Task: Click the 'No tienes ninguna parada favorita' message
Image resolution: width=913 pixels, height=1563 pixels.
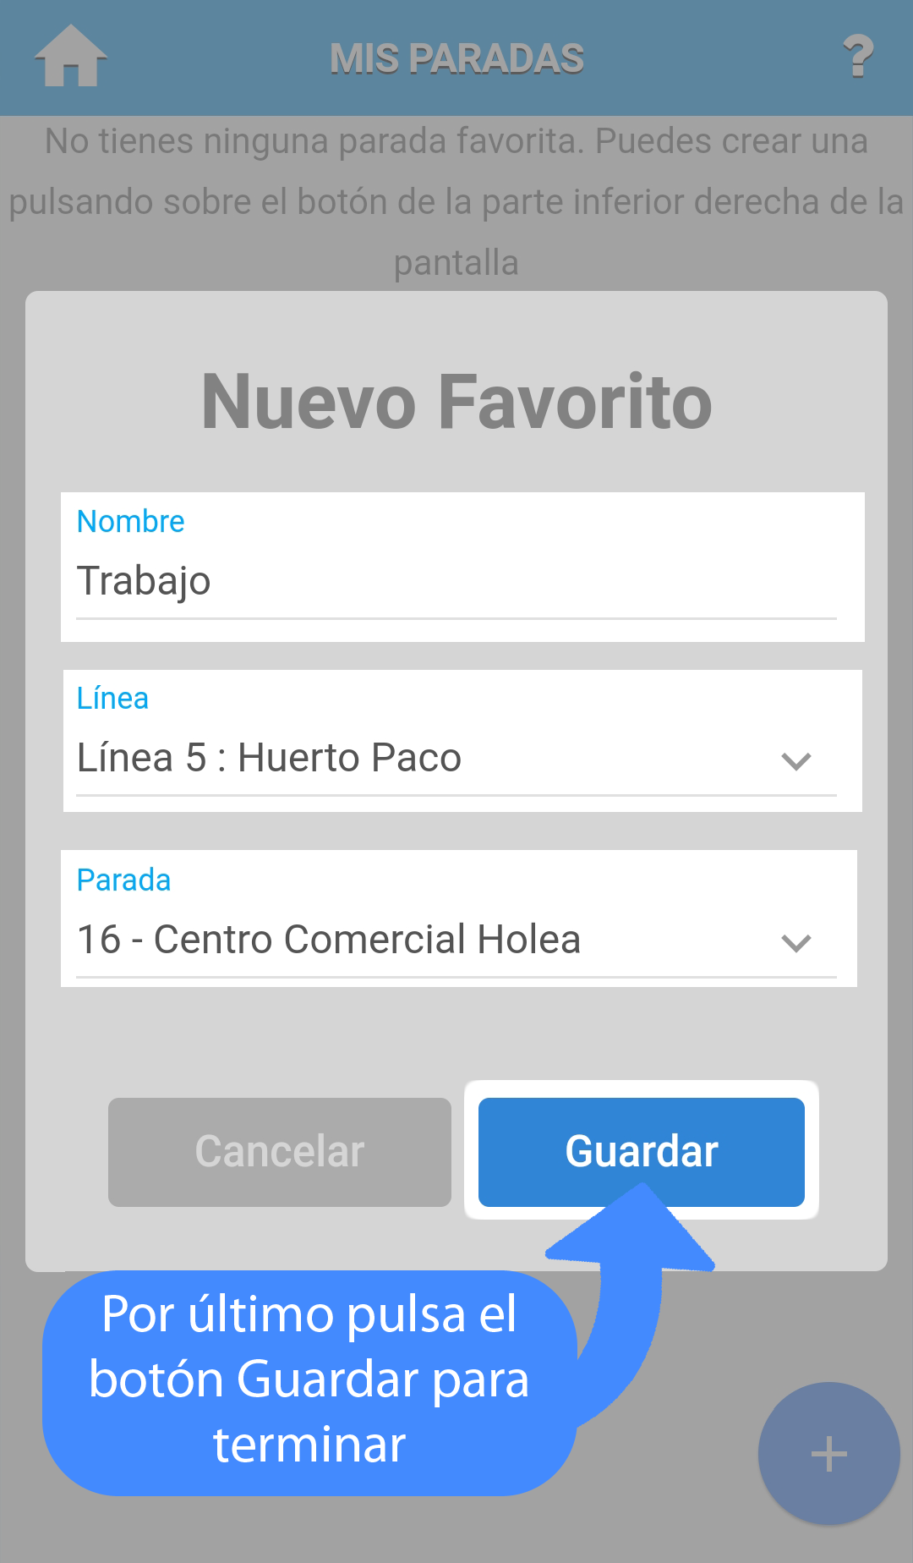Action: pos(456,141)
